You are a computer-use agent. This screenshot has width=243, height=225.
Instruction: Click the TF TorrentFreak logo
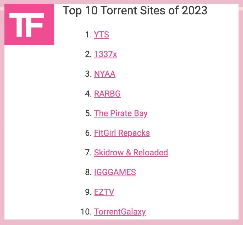[x=29, y=24]
